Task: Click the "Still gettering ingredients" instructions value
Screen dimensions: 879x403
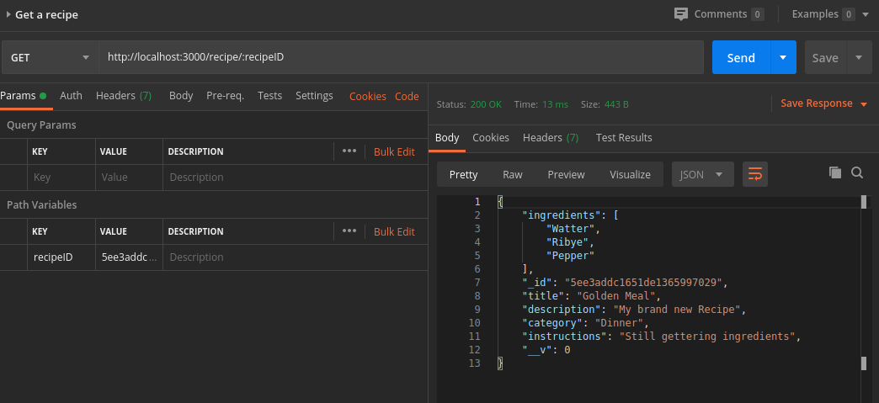Action: point(707,337)
